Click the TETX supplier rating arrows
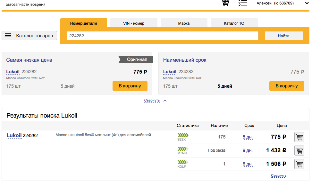 [x=183, y=135]
